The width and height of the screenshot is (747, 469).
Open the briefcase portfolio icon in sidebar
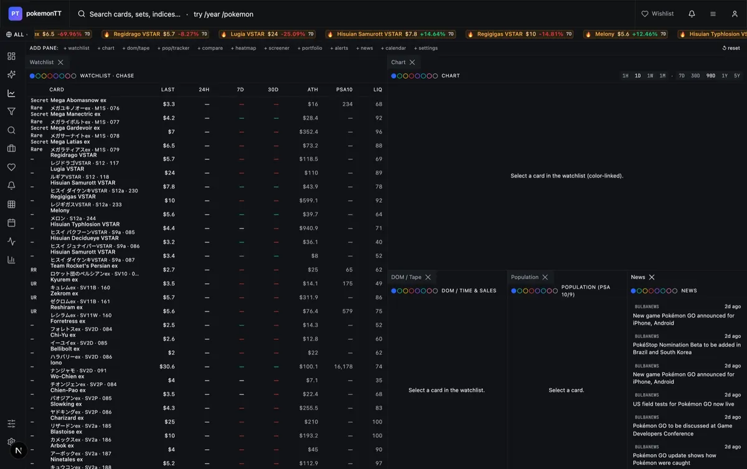[11, 149]
